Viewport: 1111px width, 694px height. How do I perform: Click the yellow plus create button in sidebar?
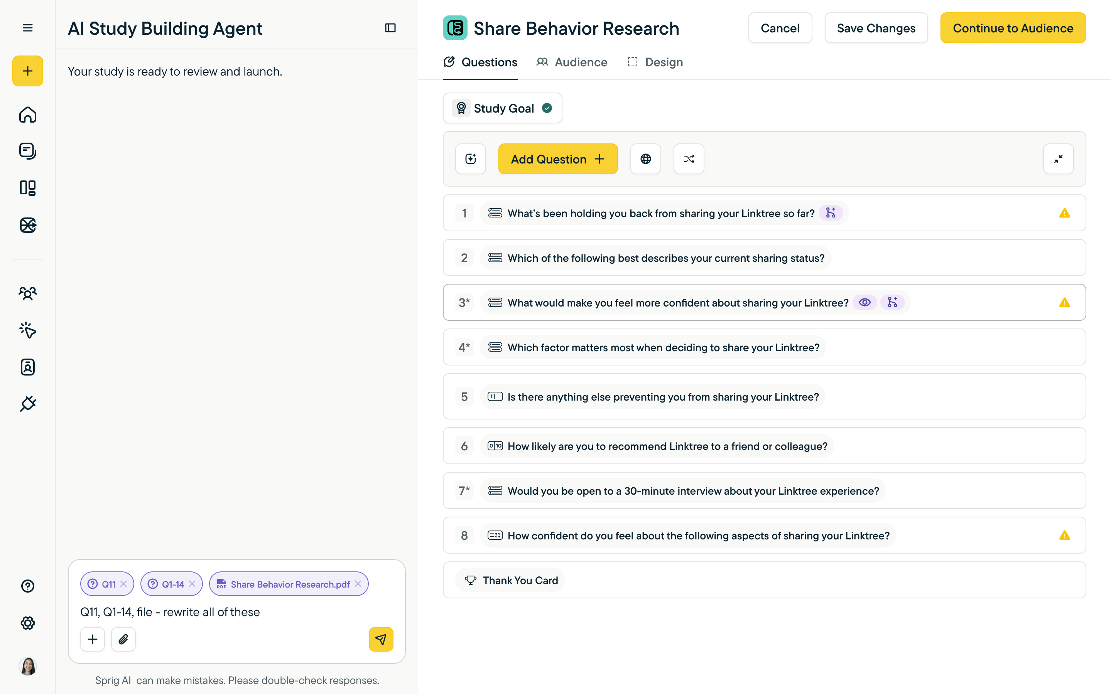coord(27,71)
